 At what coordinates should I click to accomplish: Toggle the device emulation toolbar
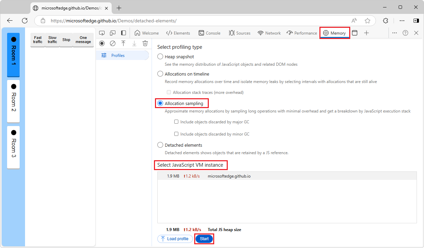[113, 33]
